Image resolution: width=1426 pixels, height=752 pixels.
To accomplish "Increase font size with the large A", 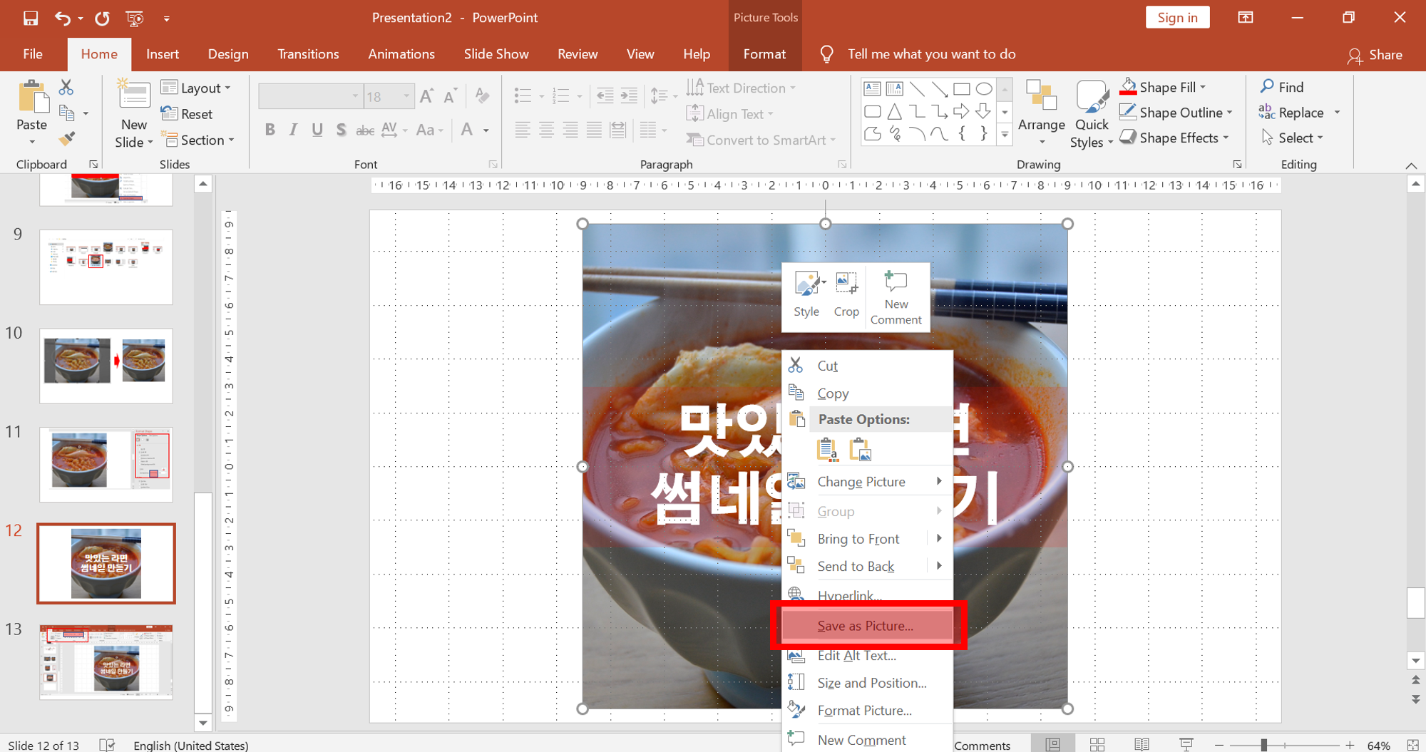I will 426,96.
